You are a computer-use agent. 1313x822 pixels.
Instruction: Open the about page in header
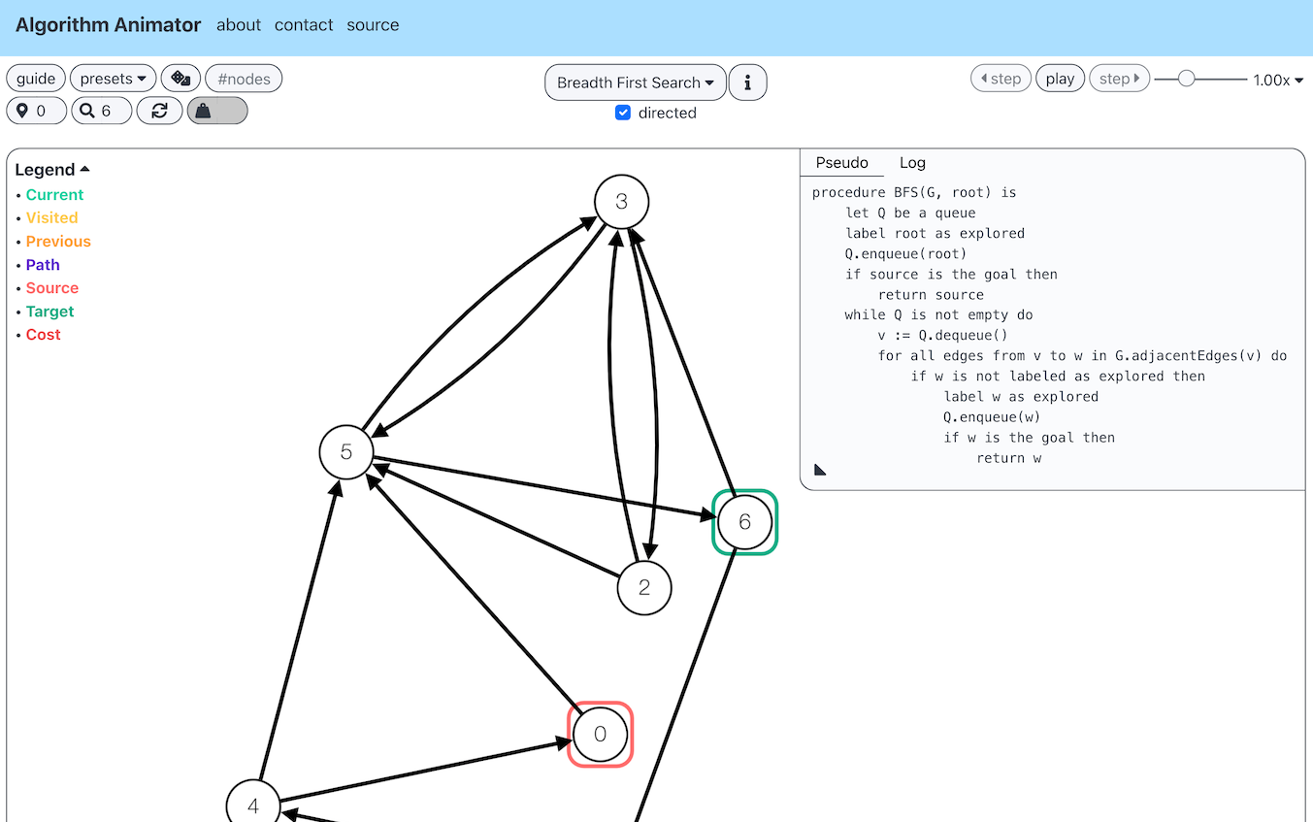pos(239,25)
